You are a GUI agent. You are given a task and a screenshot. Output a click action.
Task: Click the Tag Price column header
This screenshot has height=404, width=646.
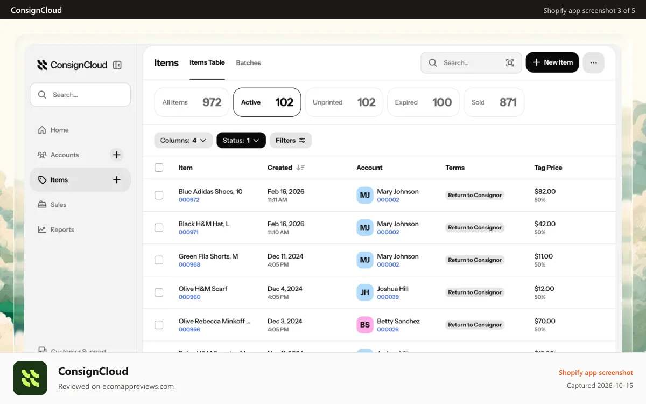[548, 168]
